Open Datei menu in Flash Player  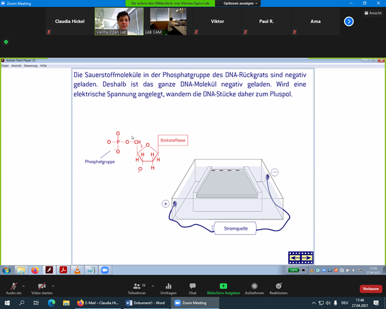5,65
